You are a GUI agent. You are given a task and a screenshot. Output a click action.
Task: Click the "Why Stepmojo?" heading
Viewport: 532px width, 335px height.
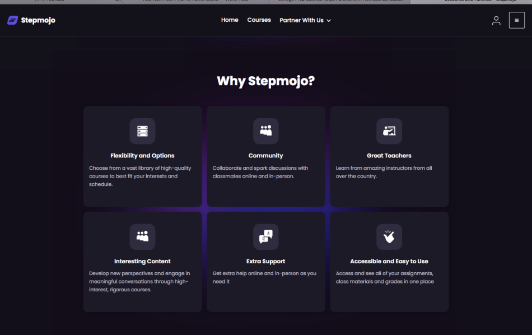point(265,81)
